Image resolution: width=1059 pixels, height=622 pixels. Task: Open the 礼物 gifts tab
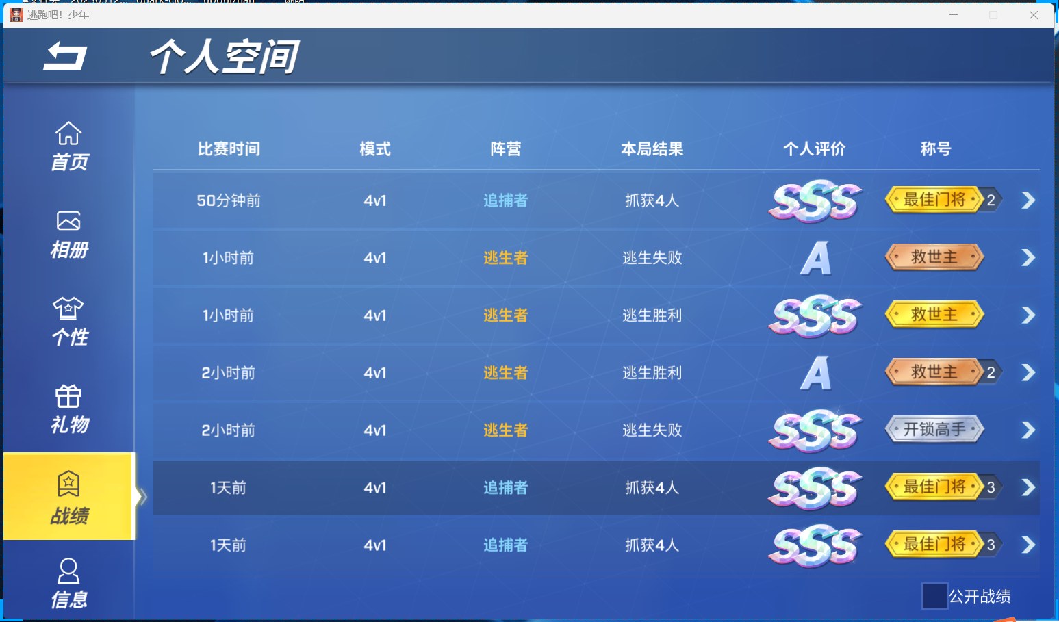(68, 409)
